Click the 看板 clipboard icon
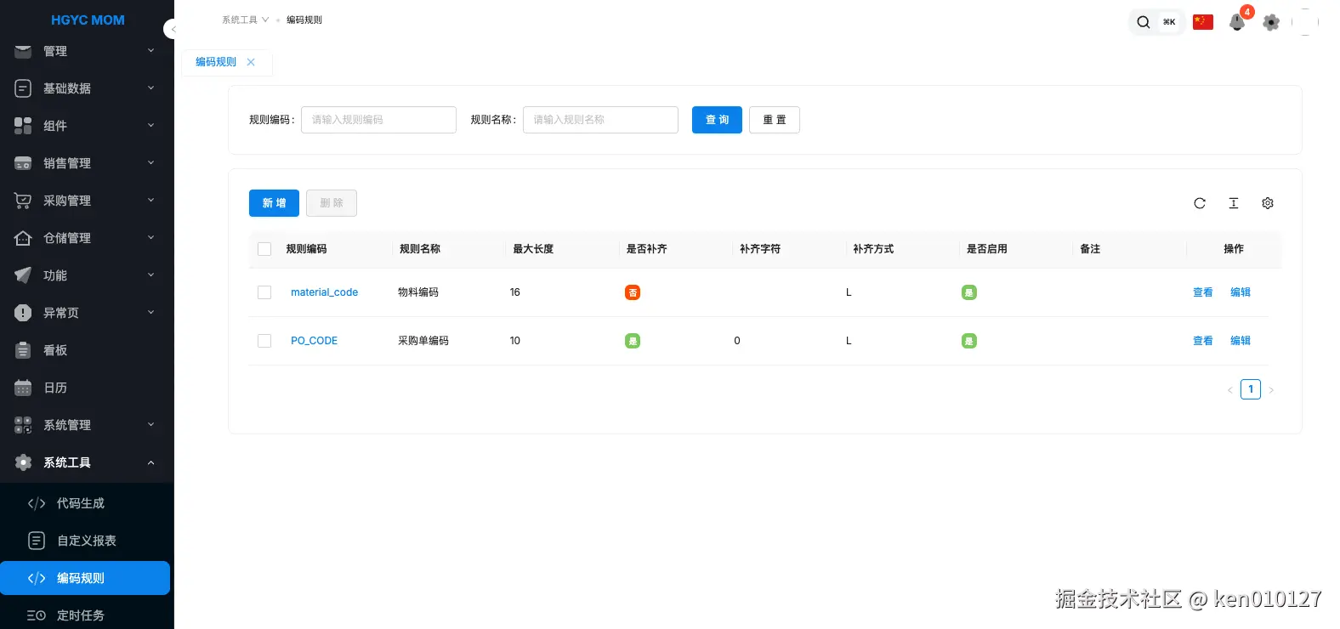The height and width of the screenshot is (629, 1340). point(23,350)
